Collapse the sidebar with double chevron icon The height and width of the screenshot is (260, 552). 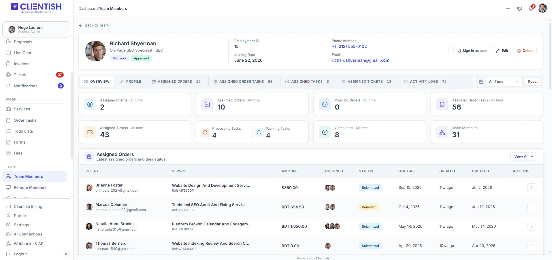click(x=66, y=254)
